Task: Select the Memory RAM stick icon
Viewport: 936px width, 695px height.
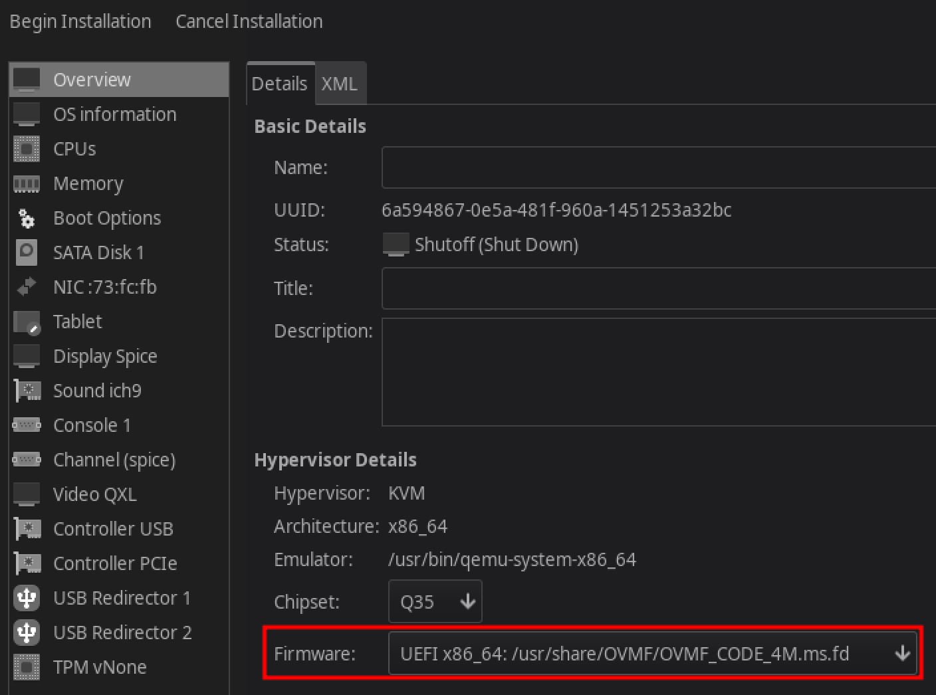Action: point(27,183)
